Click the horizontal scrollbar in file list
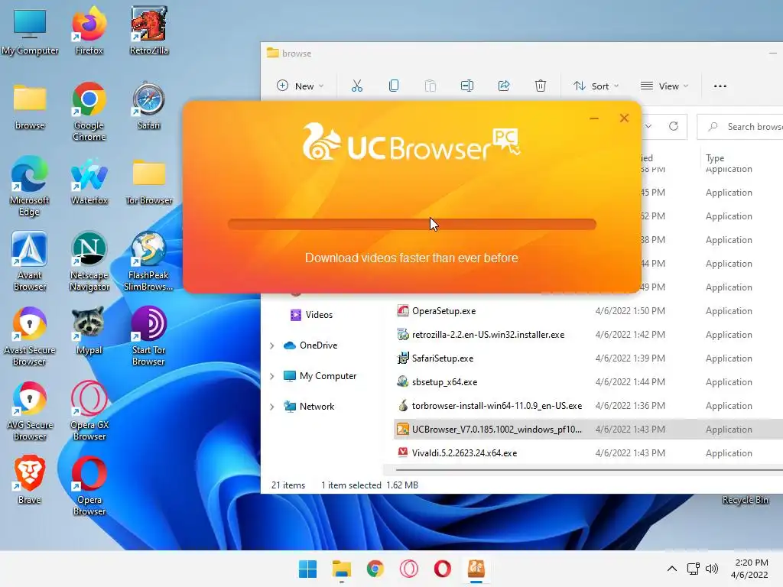The height and width of the screenshot is (587, 783). point(590,470)
